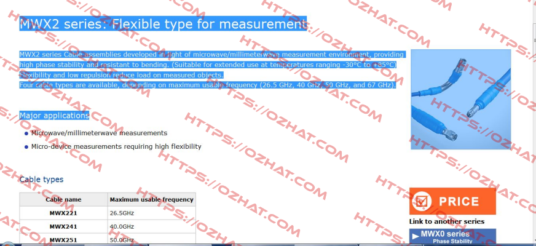Viewport: 536px width, 246px height.
Task: Click the 'Microwave/millimeterwave measurements' bullet text
Action: pyautogui.click(x=99, y=133)
